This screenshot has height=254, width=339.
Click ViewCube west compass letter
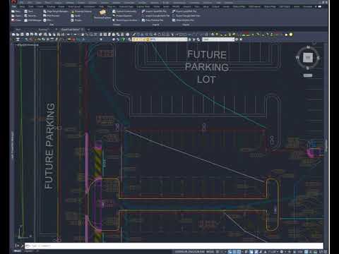[x=297, y=57]
